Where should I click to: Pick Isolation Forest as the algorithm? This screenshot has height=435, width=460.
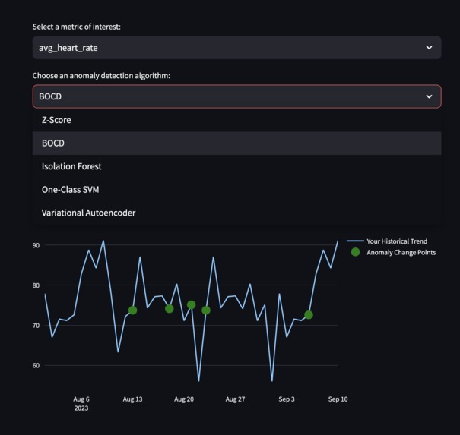71,166
